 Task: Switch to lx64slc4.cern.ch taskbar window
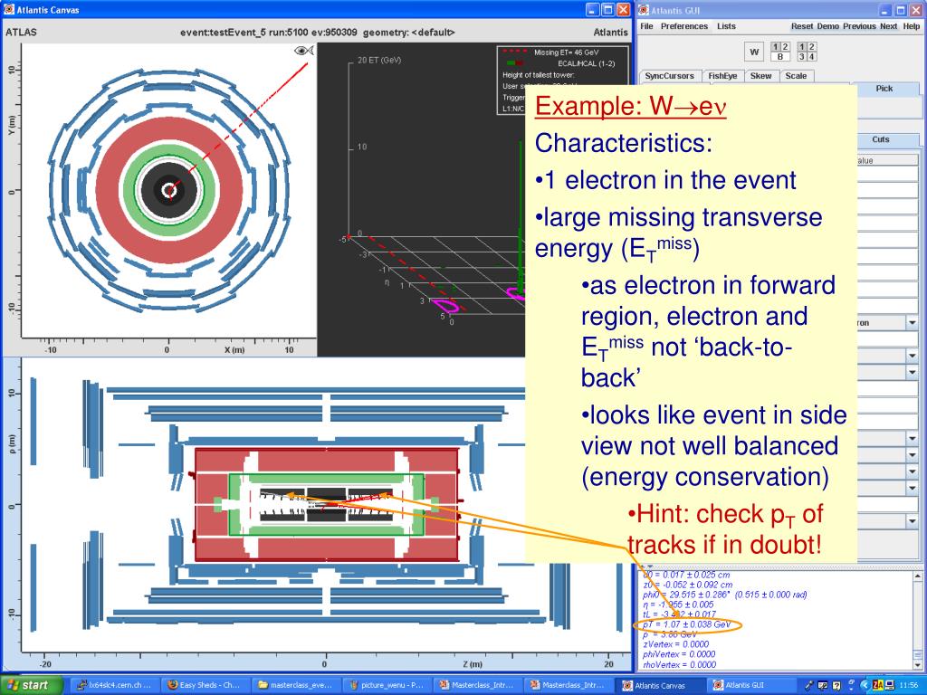114,686
